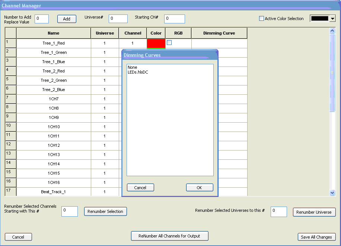Click row header number 17
The width and height of the screenshot is (341, 246).
click(11, 192)
